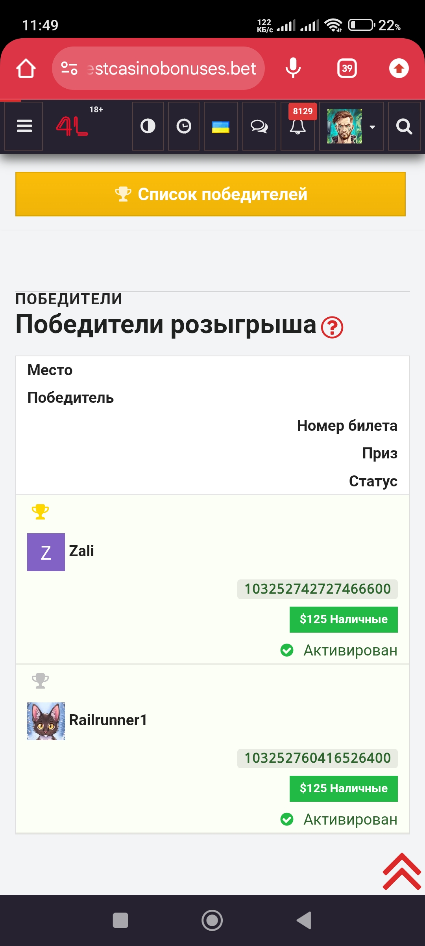The image size is (425, 946).
Task: Open the chat messages icon
Action: pyautogui.click(x=259, y=126)
